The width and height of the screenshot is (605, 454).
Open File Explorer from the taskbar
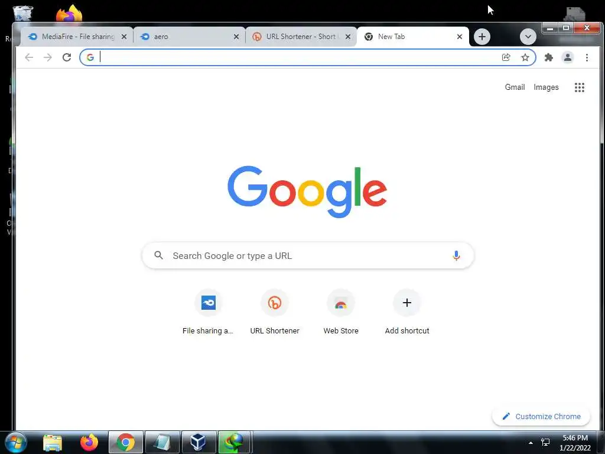53,442
